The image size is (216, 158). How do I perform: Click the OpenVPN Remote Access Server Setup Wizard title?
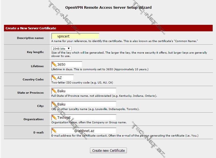pos(108,8)
